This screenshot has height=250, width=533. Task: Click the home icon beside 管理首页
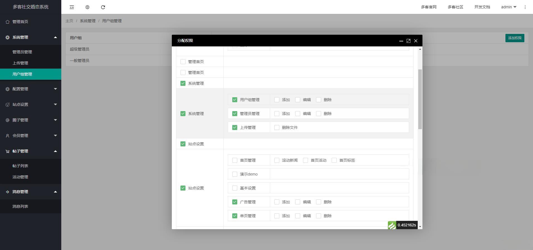coord(8,22)
